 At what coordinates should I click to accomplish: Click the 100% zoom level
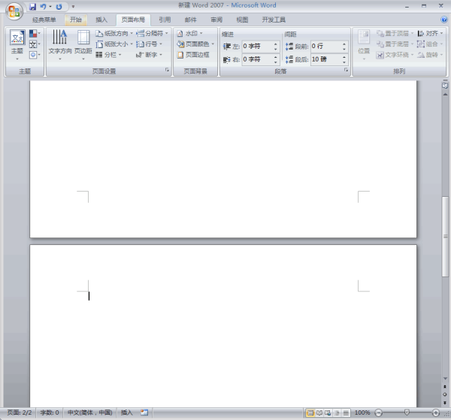coord(362,412)
